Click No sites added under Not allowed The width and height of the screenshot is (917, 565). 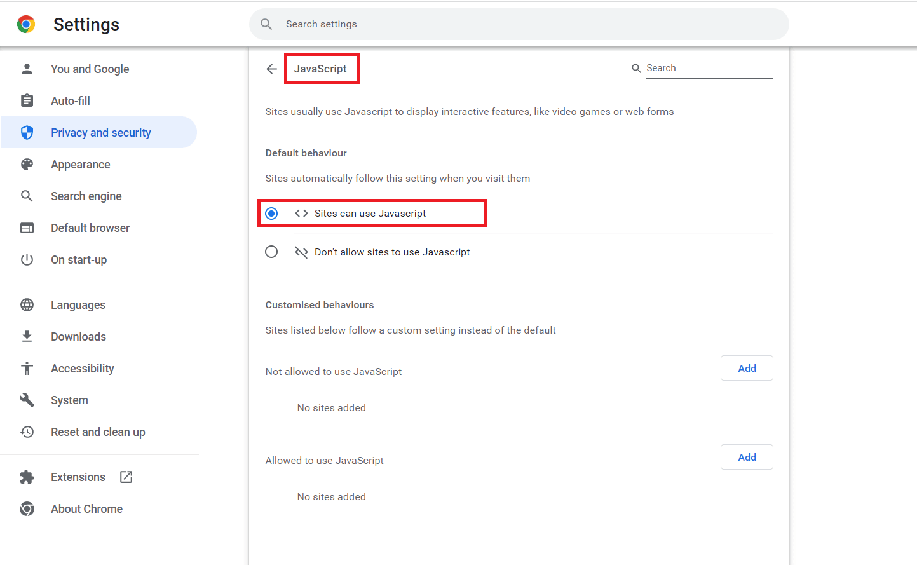click(331, 408)
